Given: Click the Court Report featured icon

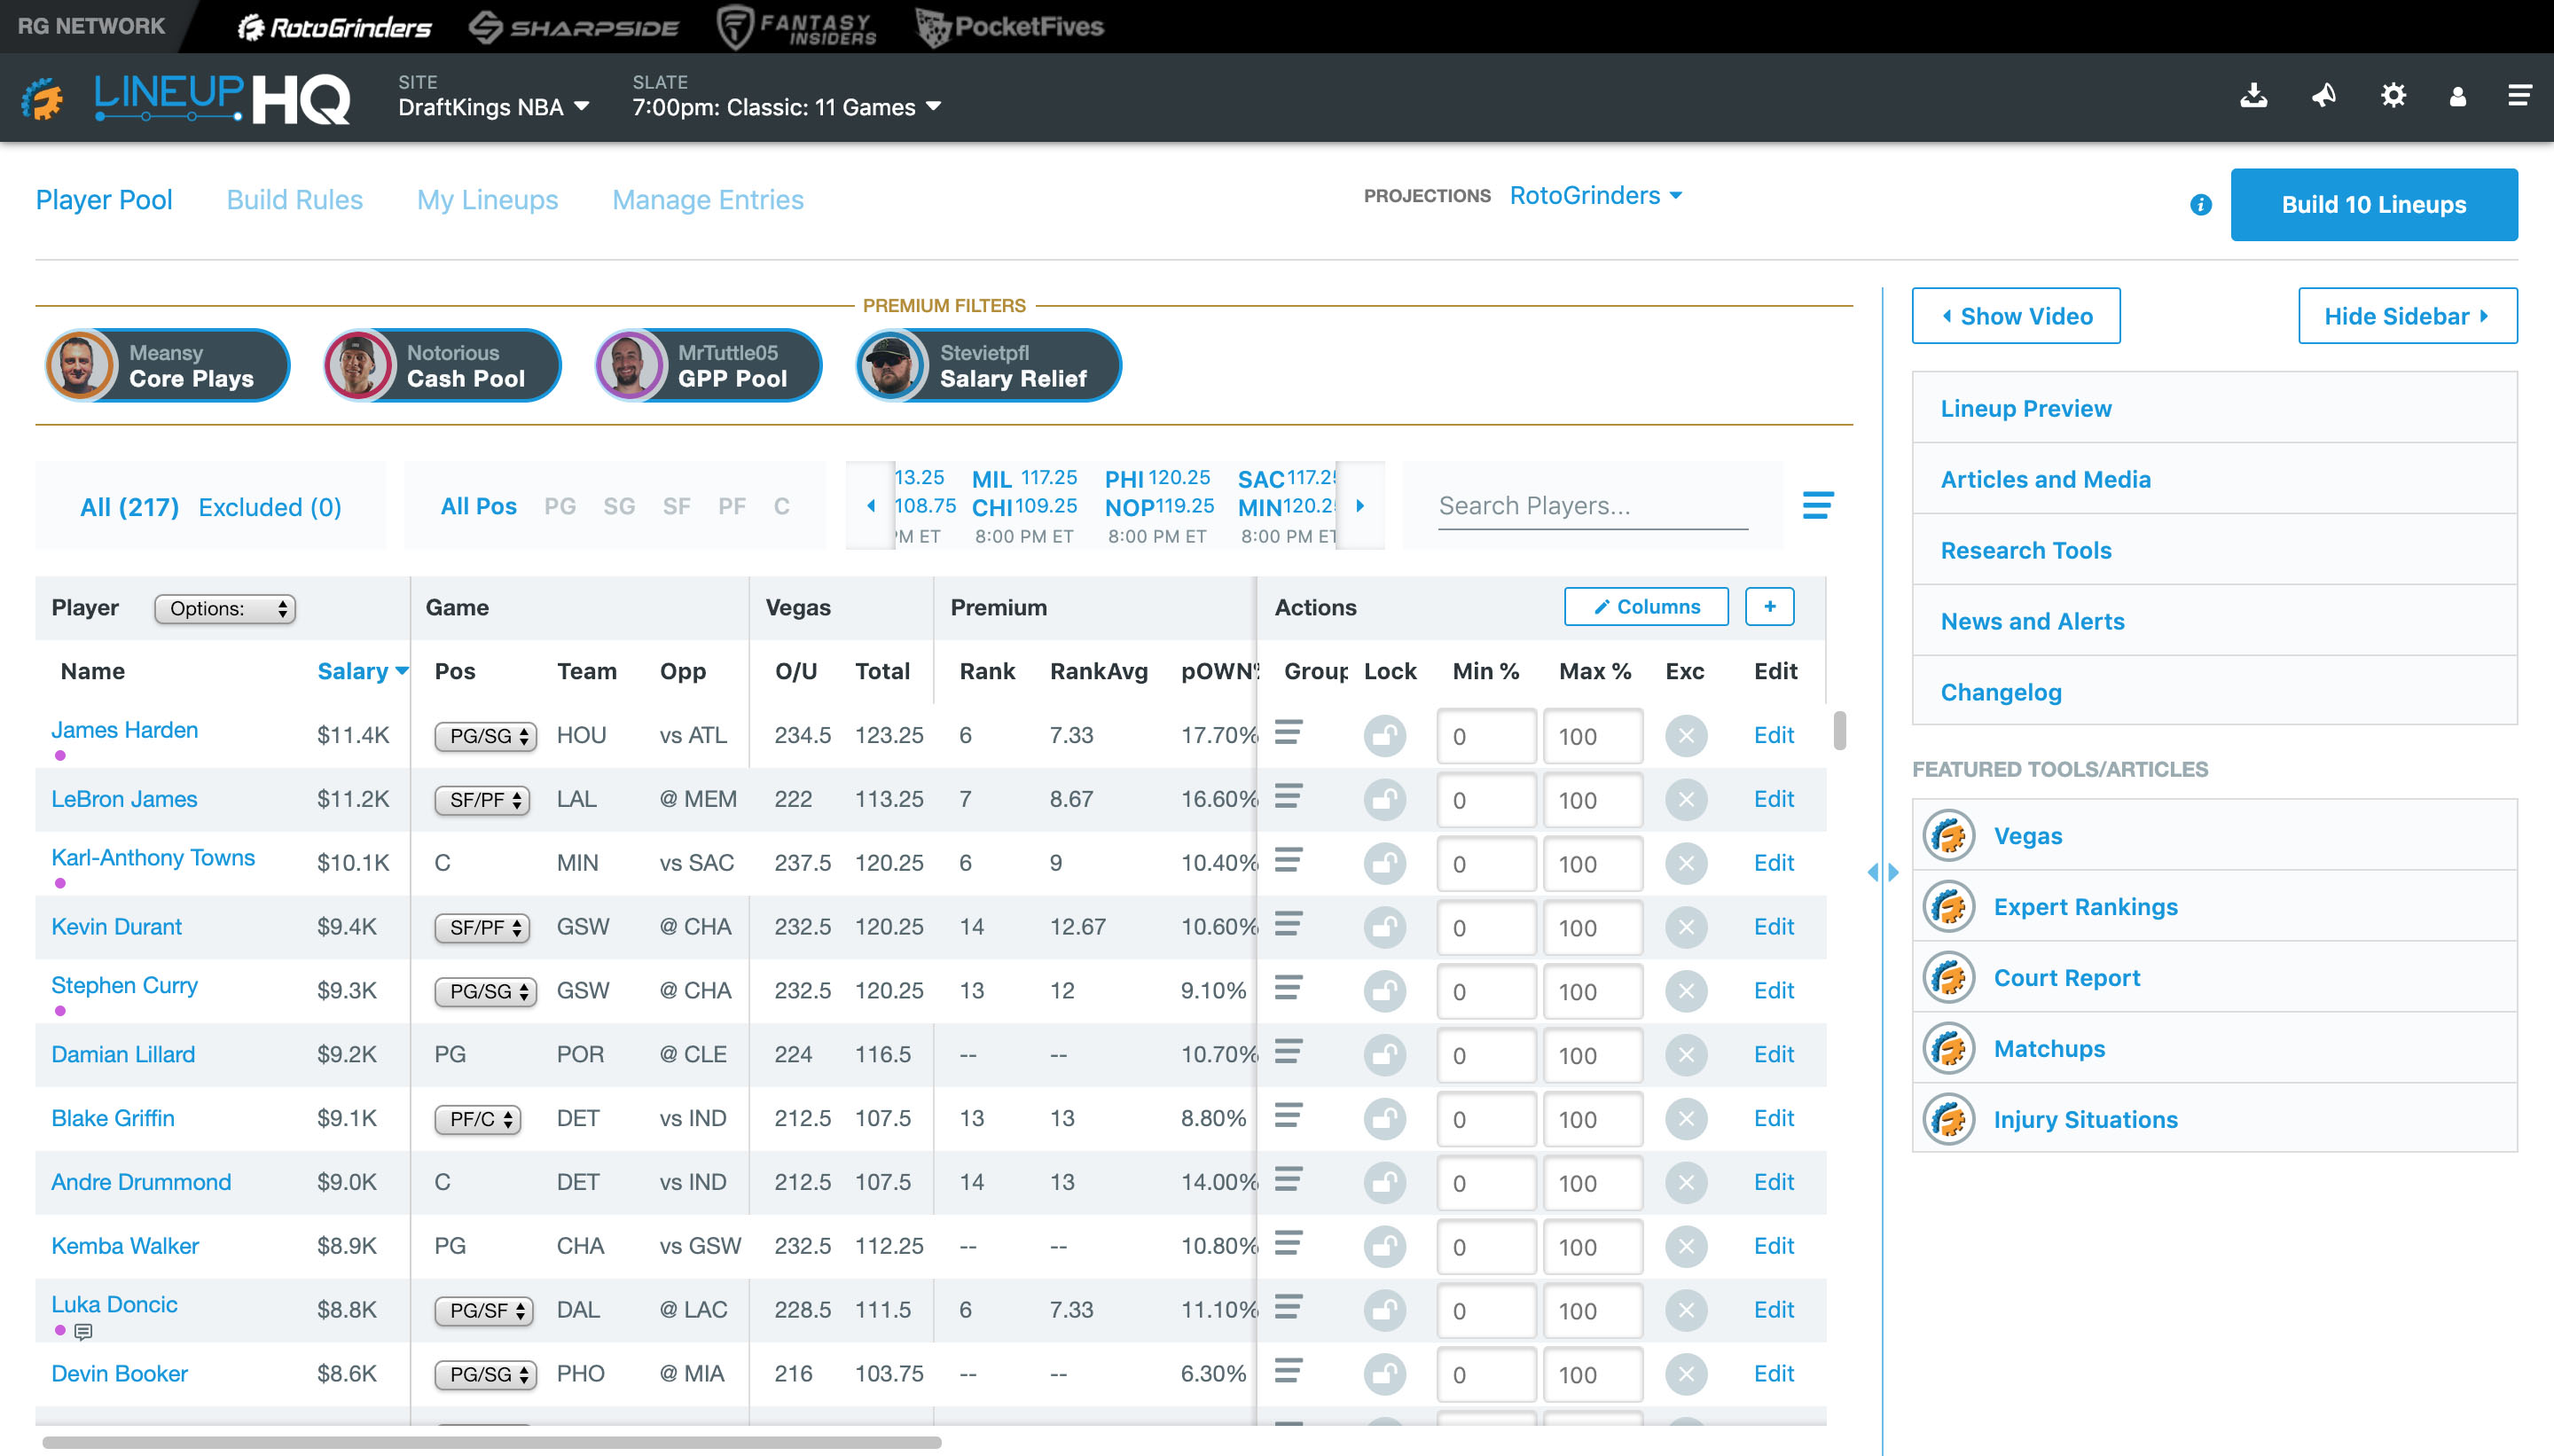Looking at the screenshot, I should pyautogui.click(x=1948, y=978).
